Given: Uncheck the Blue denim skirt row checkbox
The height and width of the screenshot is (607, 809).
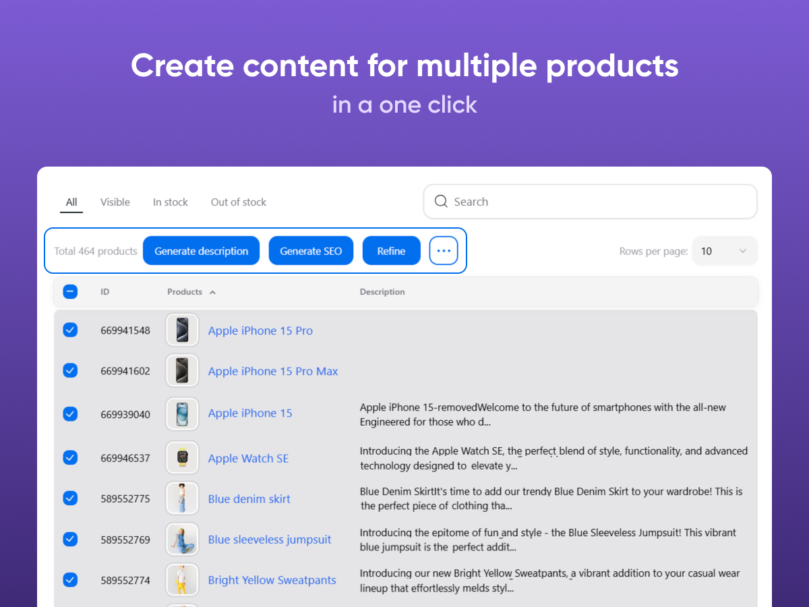Looking at the screenshot, I should coord(70,498).
